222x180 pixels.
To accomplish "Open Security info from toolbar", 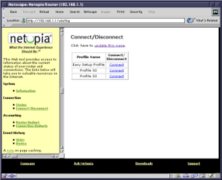I will click(136, 12).
